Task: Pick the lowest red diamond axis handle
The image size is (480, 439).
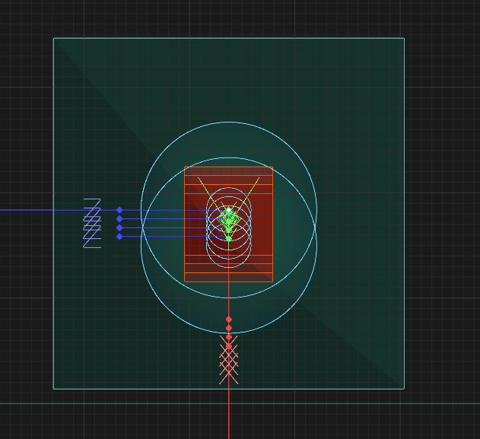Action: click(229, 346)
